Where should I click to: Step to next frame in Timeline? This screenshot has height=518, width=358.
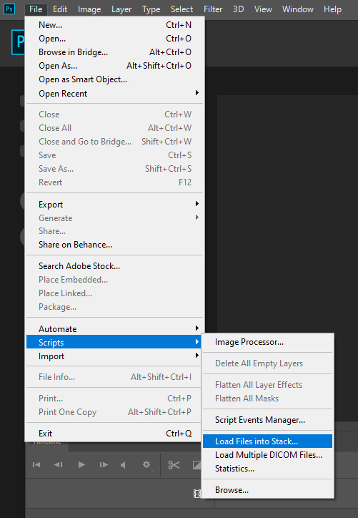click(x=104, y=465)
